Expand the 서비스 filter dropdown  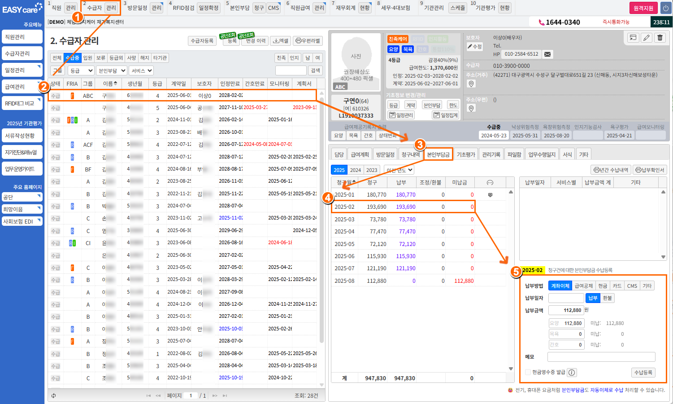pyautogui.click(x=141, y=70)
